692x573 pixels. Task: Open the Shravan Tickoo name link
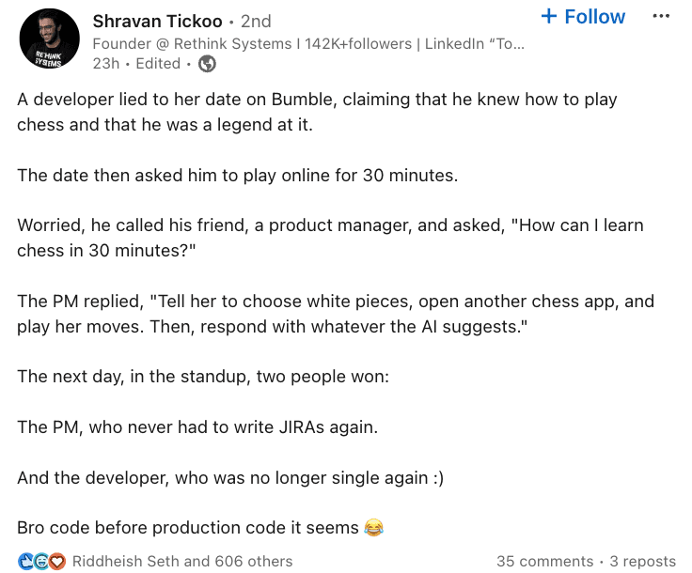pyautogui.click(x=158, y=21)
